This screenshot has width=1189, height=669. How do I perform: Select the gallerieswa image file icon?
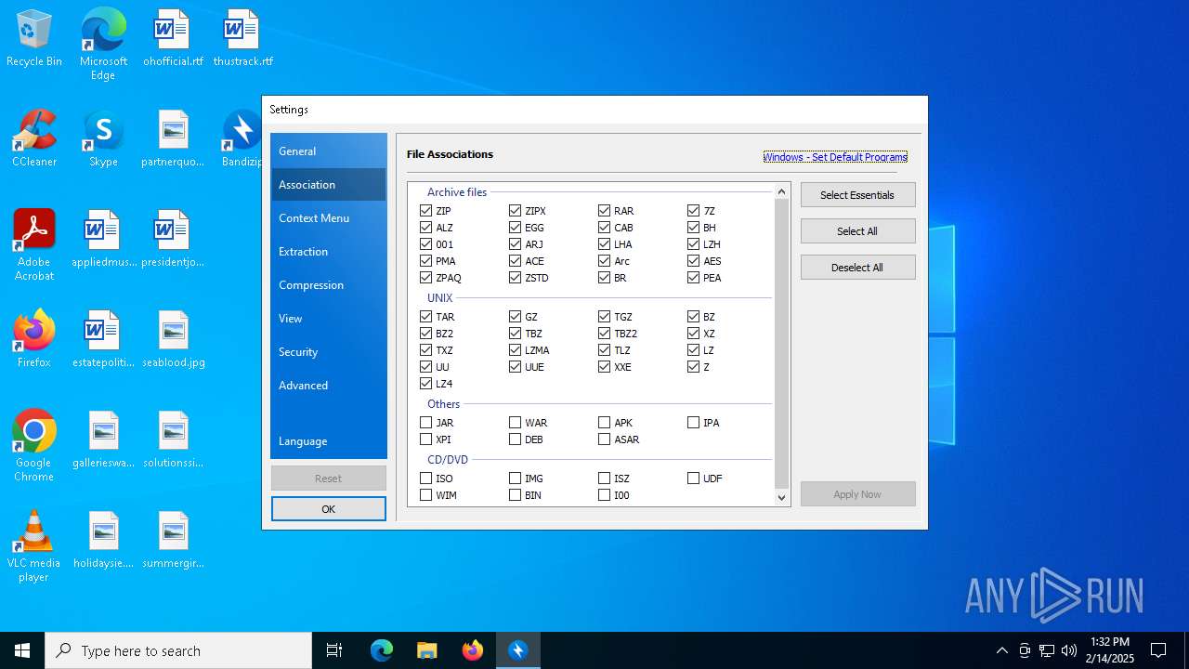pyautogui.click(x=103, y=440)
